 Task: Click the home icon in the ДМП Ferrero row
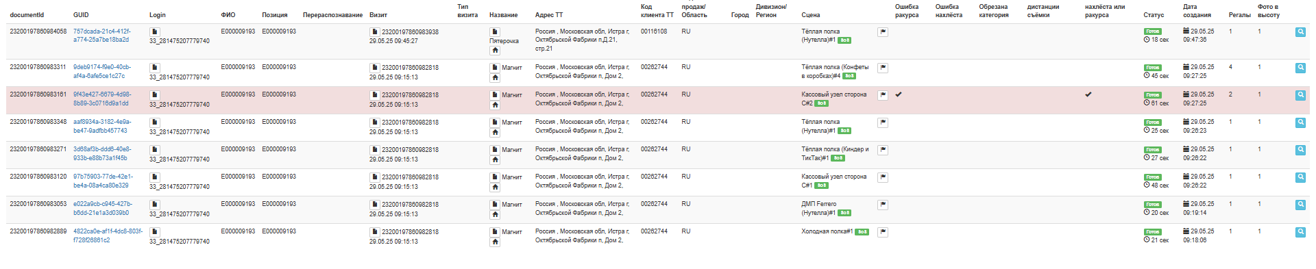tap(495, 214)
